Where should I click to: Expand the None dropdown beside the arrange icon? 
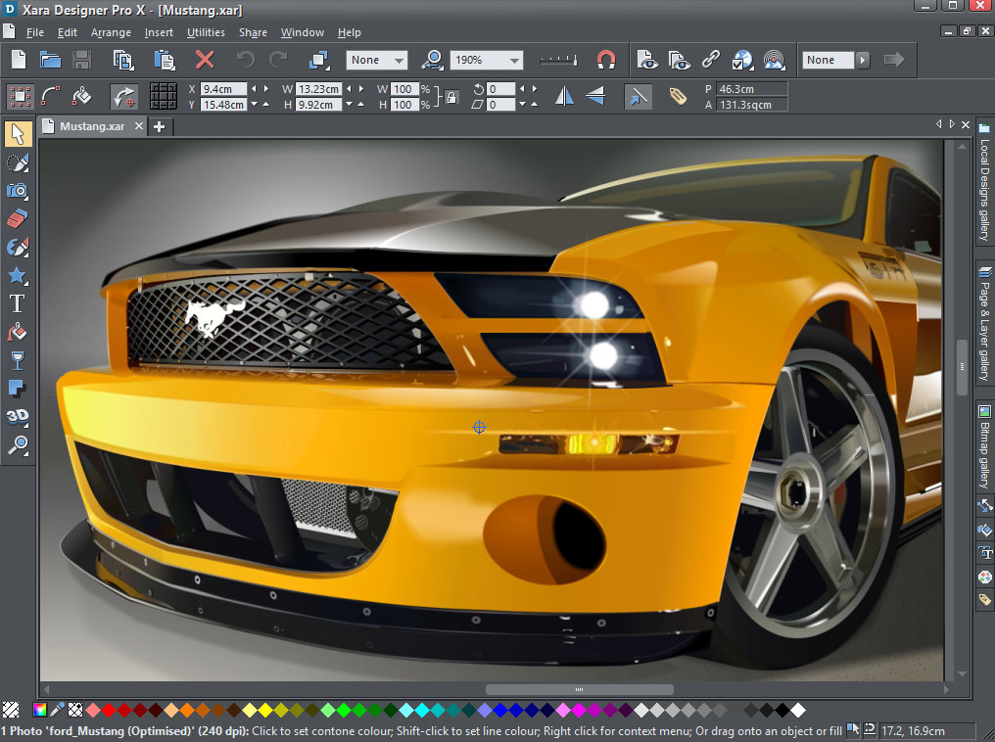click(399, 61)
